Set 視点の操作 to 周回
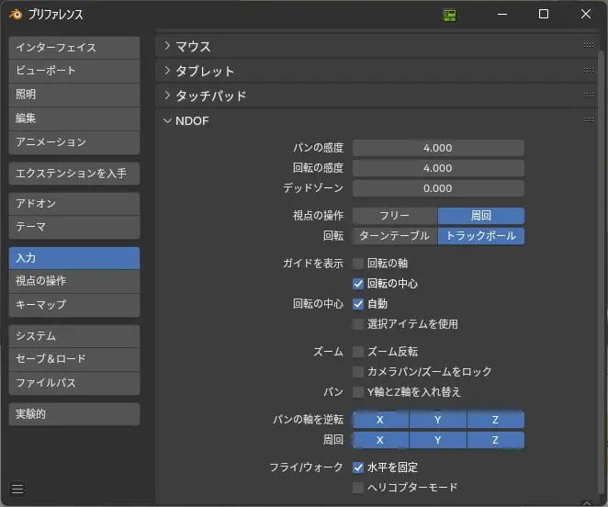 481,216
